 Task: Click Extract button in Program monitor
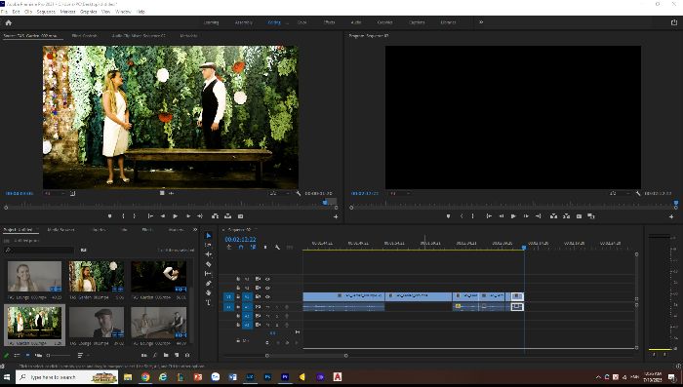566,215
